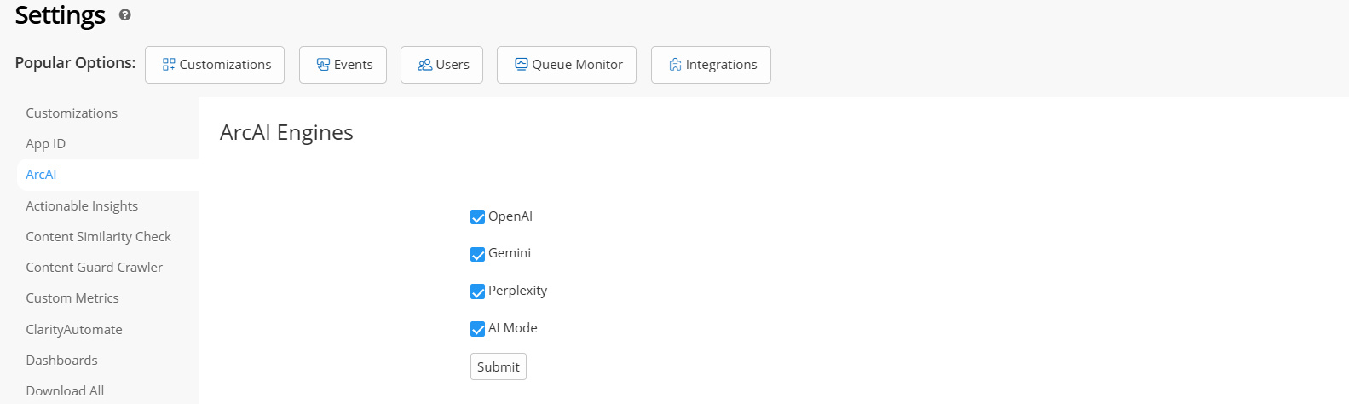Disable the Perplexity checkbox
Image resolution: width=1349 pixels, height=404 pixels.
478,291
